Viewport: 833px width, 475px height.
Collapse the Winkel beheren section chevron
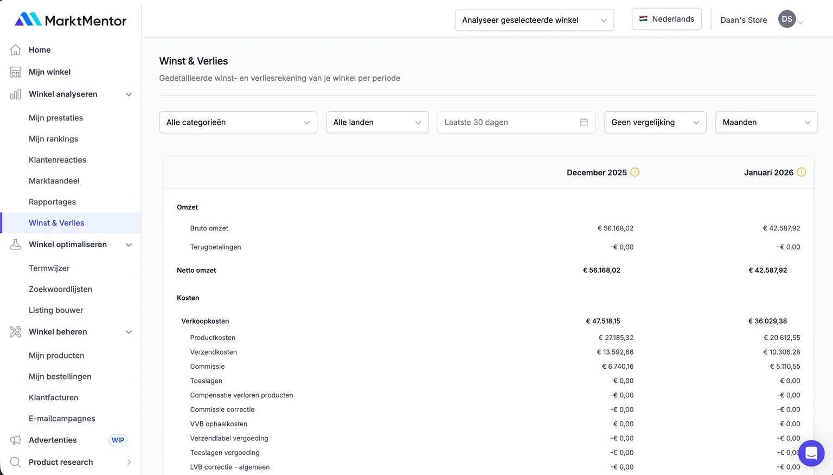point(129,332)
